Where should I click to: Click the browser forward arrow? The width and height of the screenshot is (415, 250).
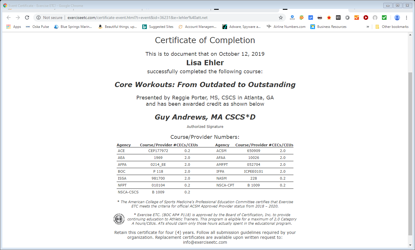[18, 18]
